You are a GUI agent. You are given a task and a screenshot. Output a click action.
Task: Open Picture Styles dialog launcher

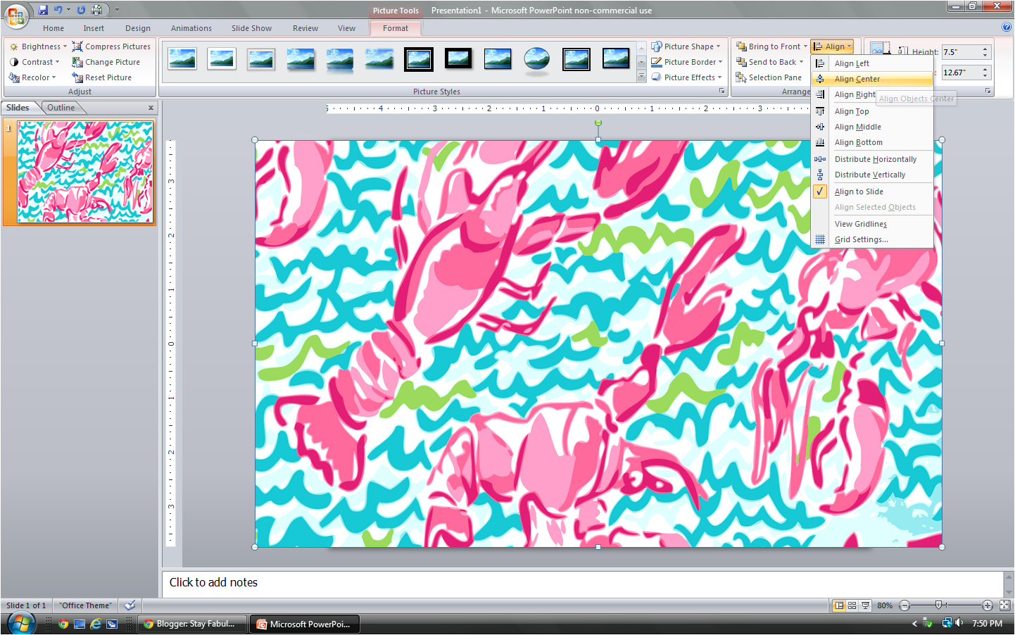click(x=721, y=92)
